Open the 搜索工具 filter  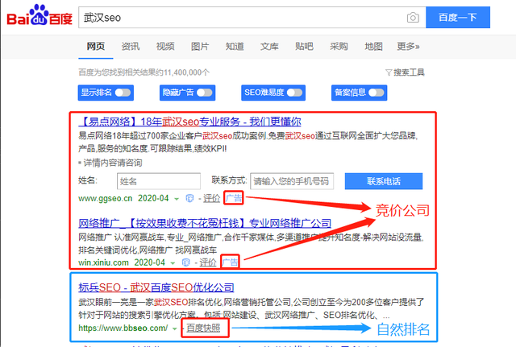pyautogui.click(x=405, y=72)
